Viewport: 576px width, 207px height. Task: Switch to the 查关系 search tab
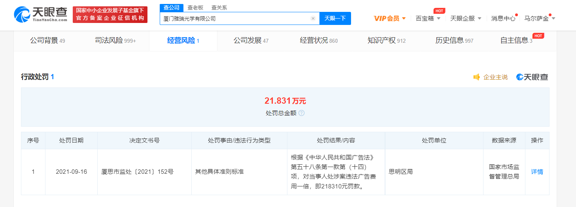(219, 8)
